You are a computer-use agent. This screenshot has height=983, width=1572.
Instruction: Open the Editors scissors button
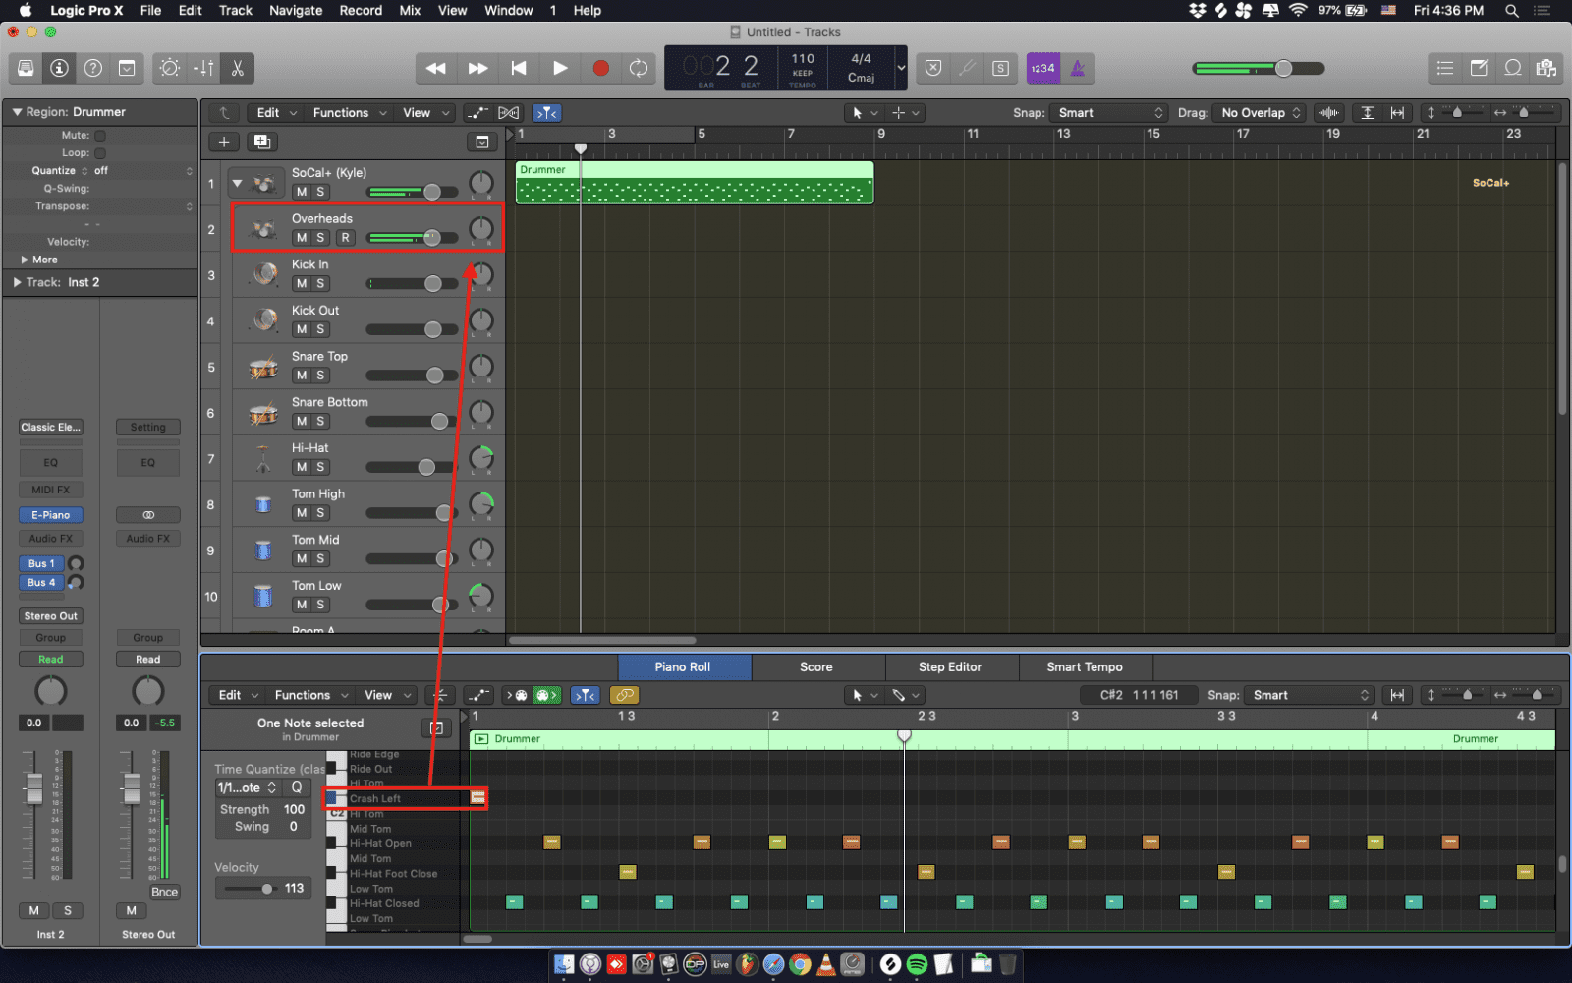point(237,68)
